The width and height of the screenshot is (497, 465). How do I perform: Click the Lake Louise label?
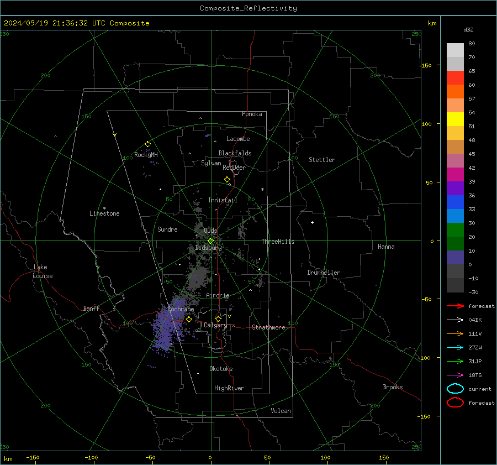(43, 271)
